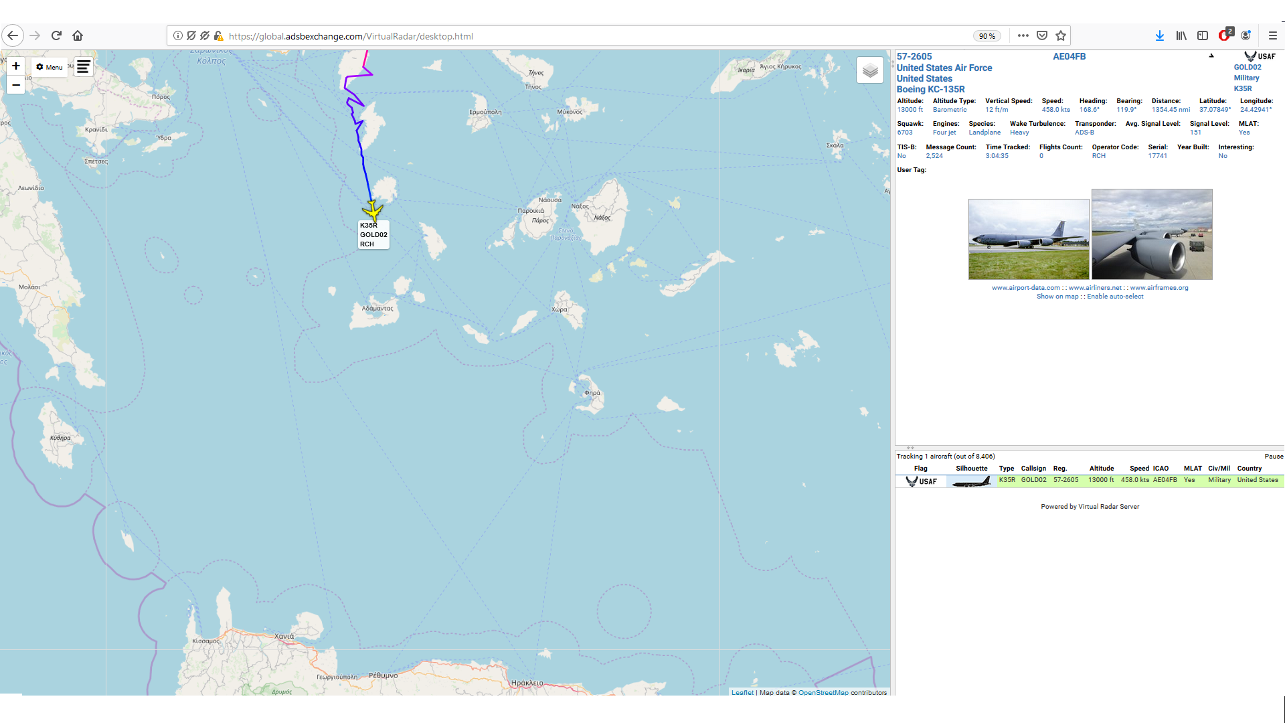This screenshot has width=1285, height=723.
Task: Reset 90% zoom level indicator
Action: pyautogui.click(x=987, y=36)
